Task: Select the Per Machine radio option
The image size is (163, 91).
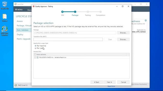Action: pos(35,46)
